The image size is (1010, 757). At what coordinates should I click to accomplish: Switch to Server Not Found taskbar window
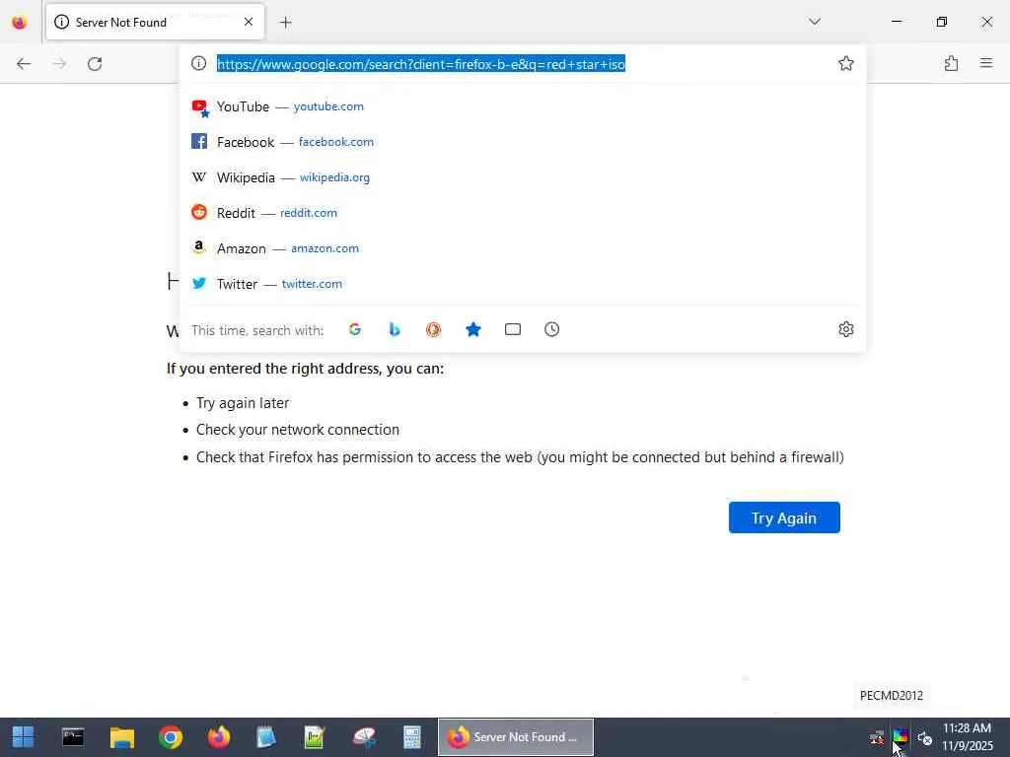pos(515,737)
